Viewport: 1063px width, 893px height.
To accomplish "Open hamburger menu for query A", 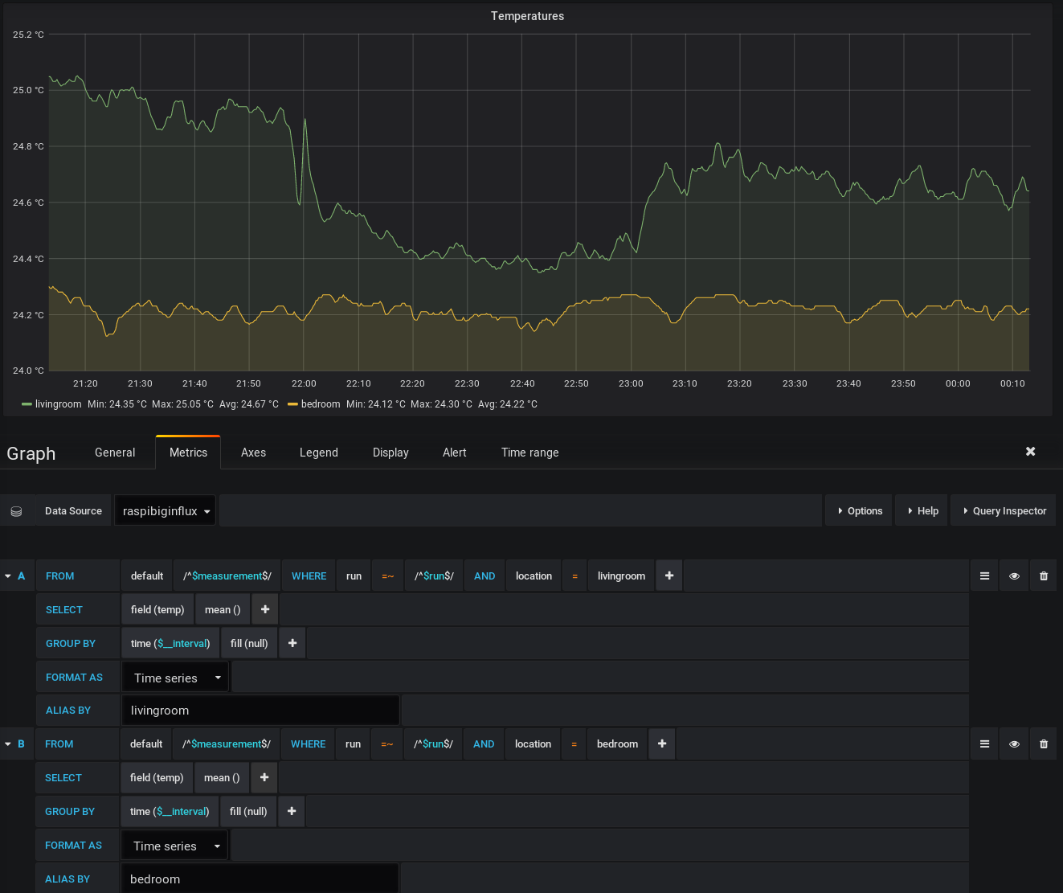I will (984, 576).
